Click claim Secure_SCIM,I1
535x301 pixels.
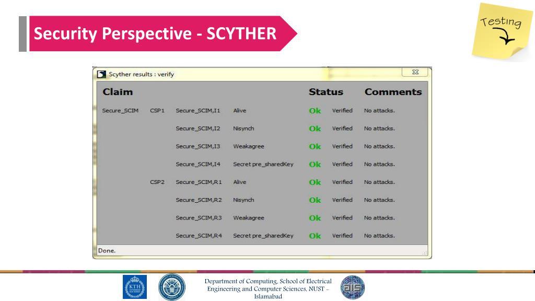click(x=198, y=111)
